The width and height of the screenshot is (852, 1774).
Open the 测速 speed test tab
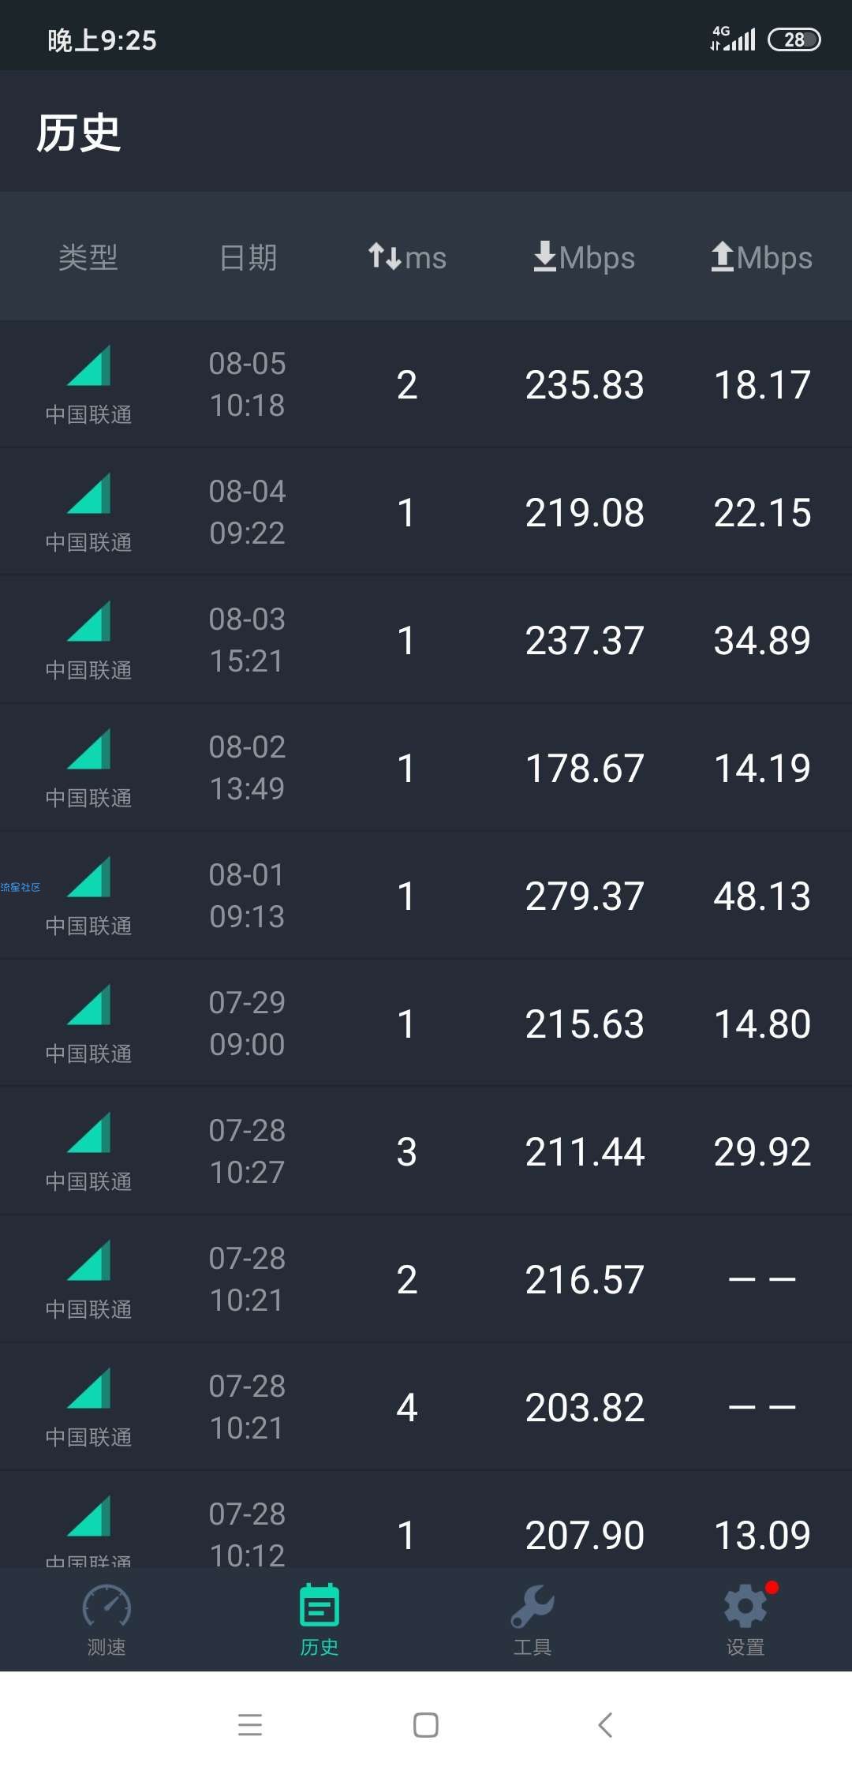[x=106, y=1620]
